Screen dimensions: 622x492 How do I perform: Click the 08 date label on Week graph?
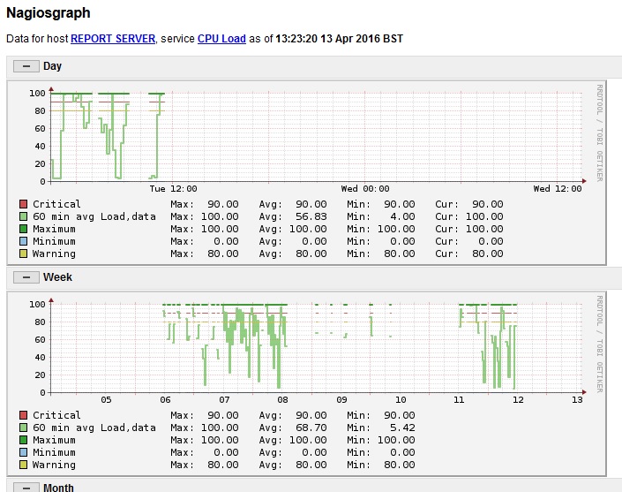tap(283, 399)
